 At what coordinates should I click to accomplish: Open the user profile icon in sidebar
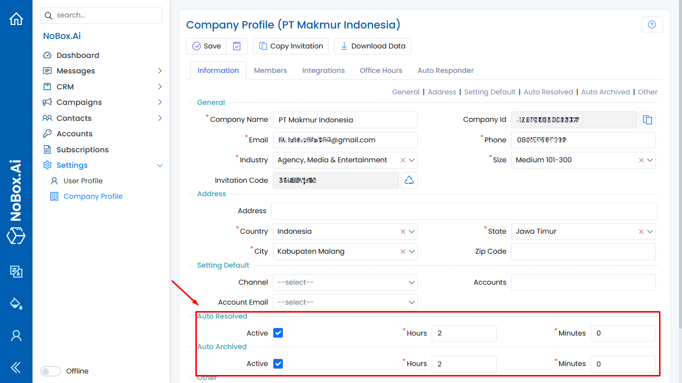[x=16, y=336]
